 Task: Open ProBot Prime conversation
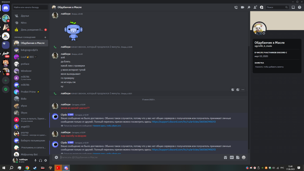[30, 92]
